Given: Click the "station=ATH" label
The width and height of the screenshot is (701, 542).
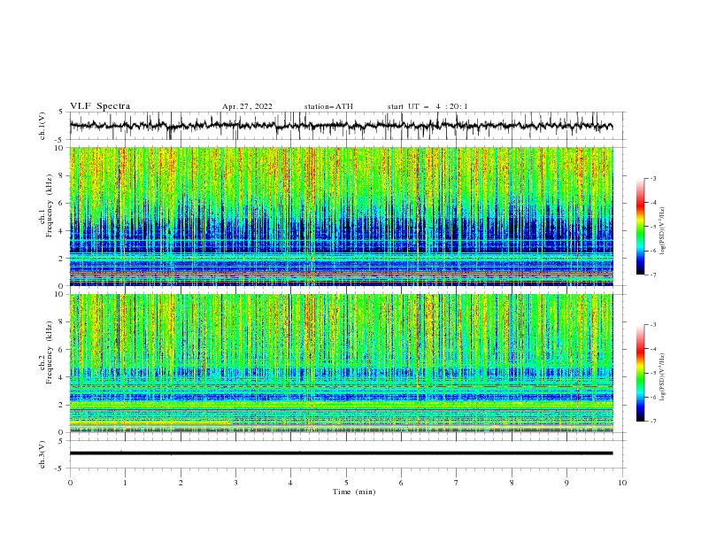Looking at the screenshot, I should pos(328,106).
